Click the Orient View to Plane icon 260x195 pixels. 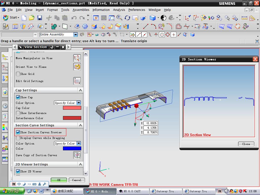tap(77, 67)
